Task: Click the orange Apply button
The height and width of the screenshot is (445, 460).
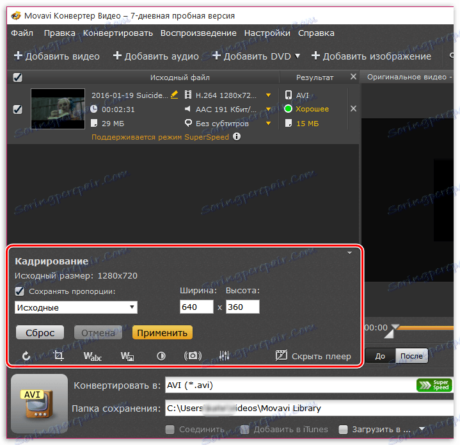Action: point(163,332)
